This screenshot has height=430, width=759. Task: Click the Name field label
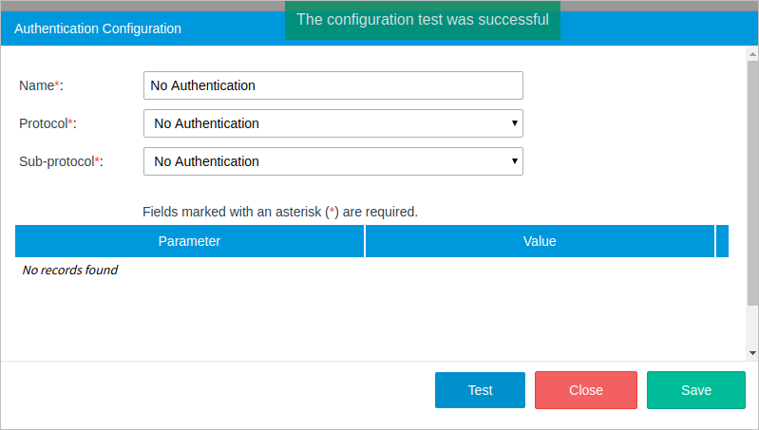pyautogui.click(x=41, y=85)
